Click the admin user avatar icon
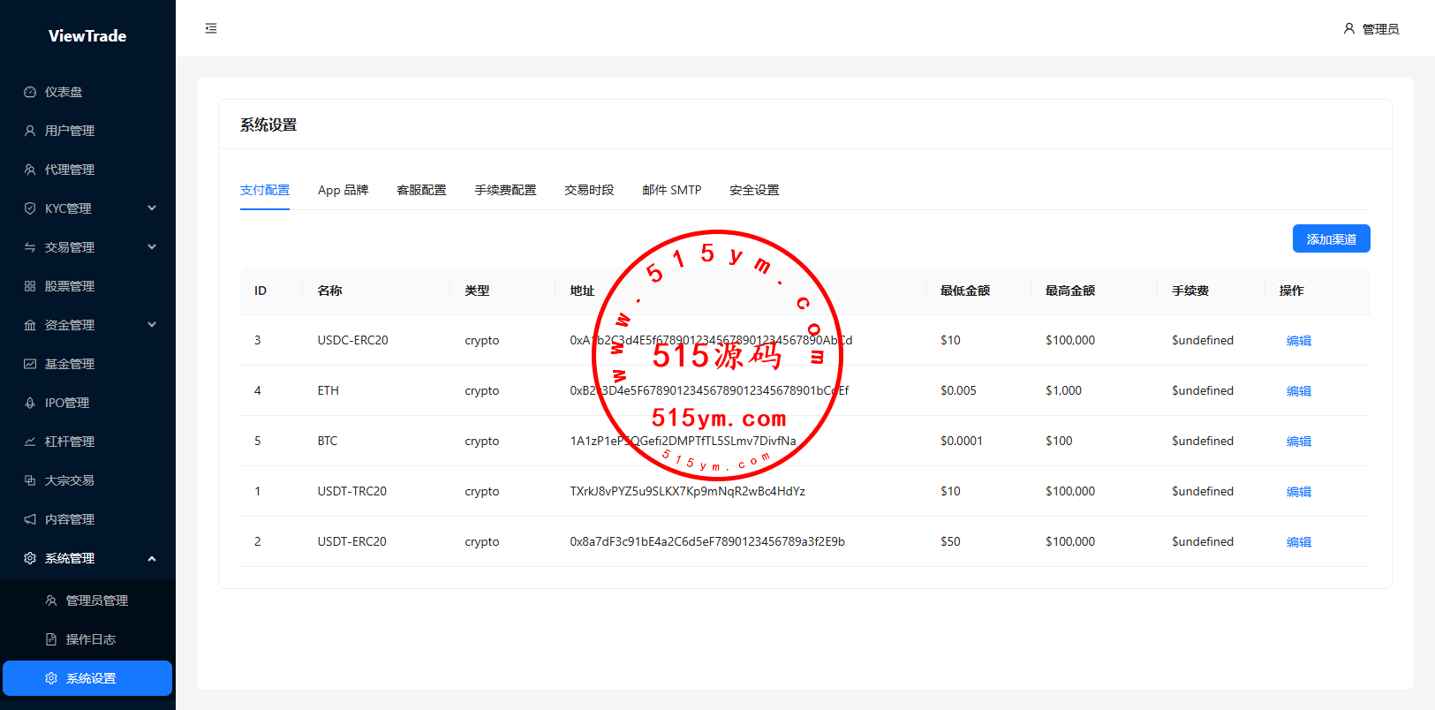This screenshot has height=710, width=1435. click(x=1349, y=28)
